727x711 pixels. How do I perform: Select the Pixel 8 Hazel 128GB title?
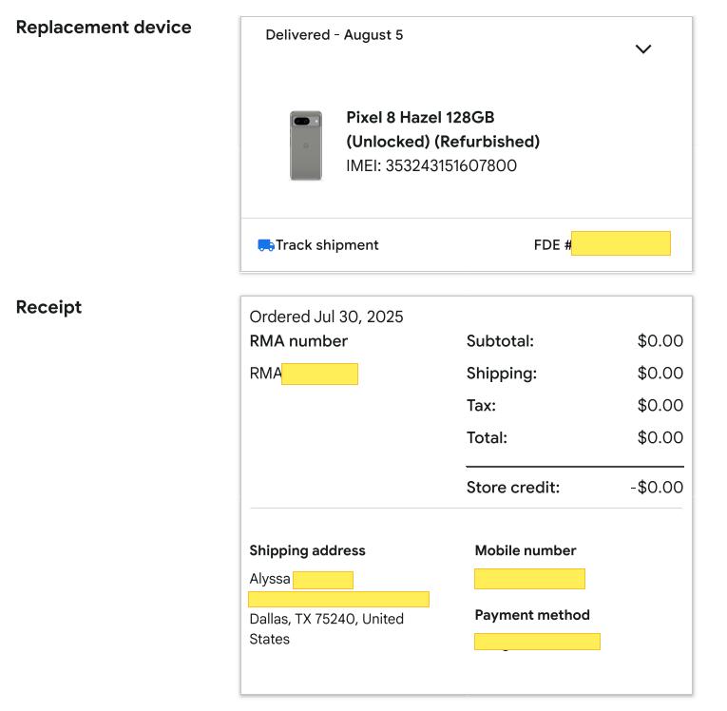click(420, 117)
